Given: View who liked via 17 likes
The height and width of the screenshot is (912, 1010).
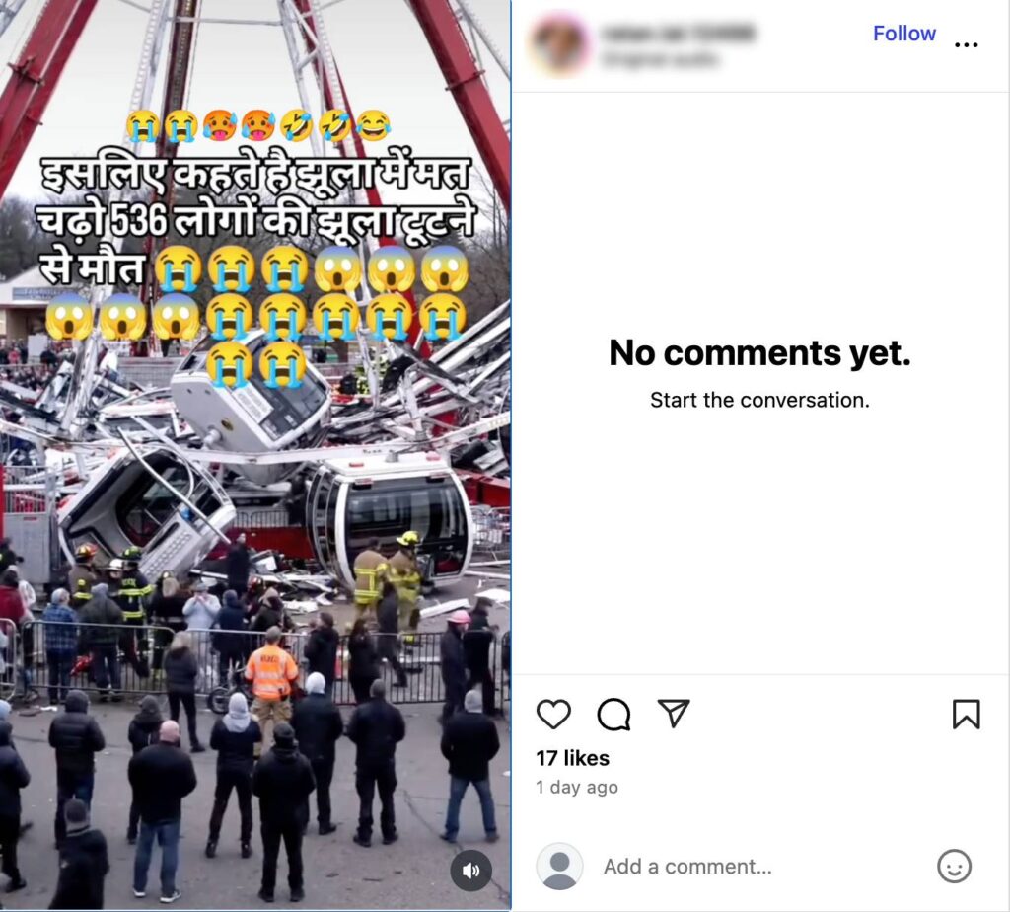Looking at the screenshot, I should coord(572,758).
